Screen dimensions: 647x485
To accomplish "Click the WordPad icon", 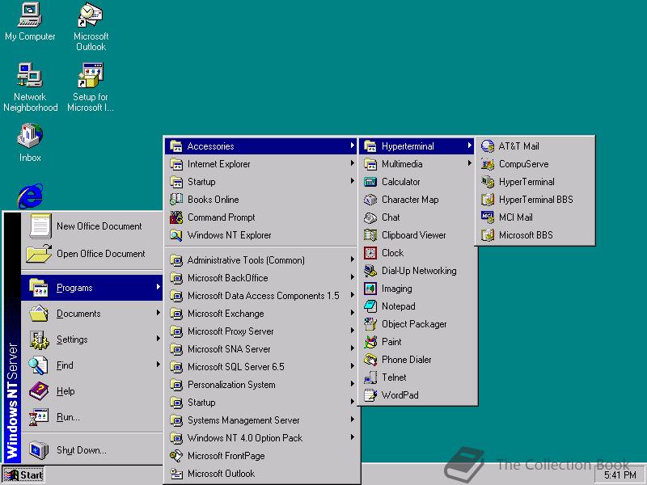I will pos(370,394).
